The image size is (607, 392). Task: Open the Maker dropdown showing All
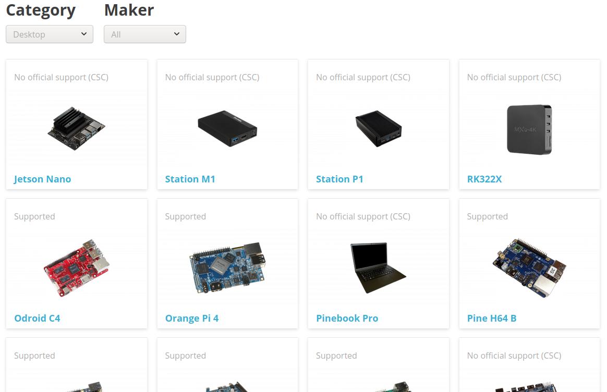145,34
